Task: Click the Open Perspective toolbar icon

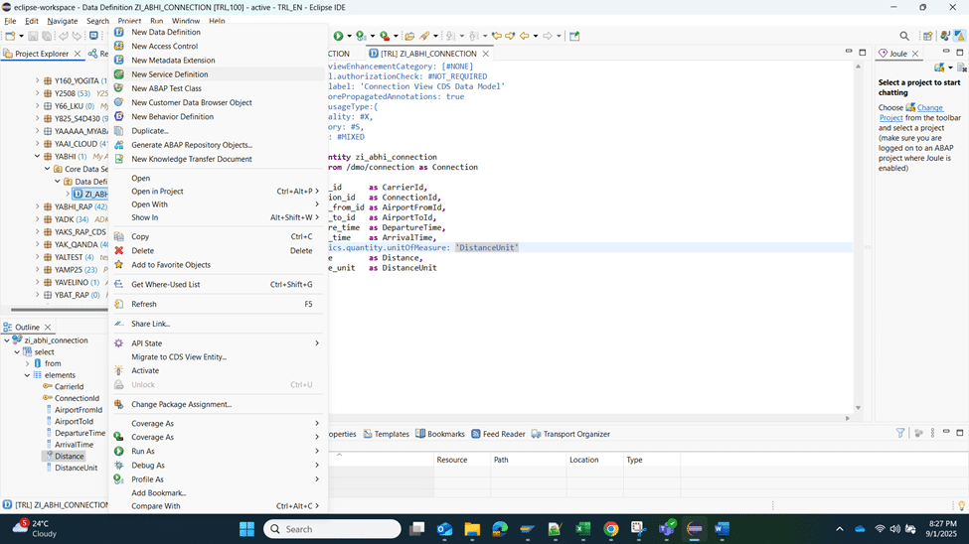Action: click(x=927, y=36)
